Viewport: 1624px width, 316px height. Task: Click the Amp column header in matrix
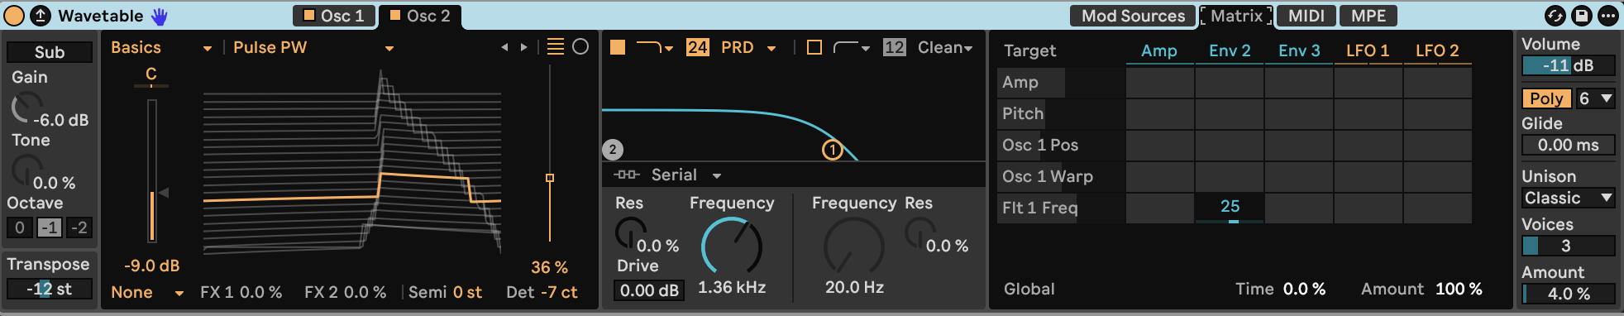1159,51
